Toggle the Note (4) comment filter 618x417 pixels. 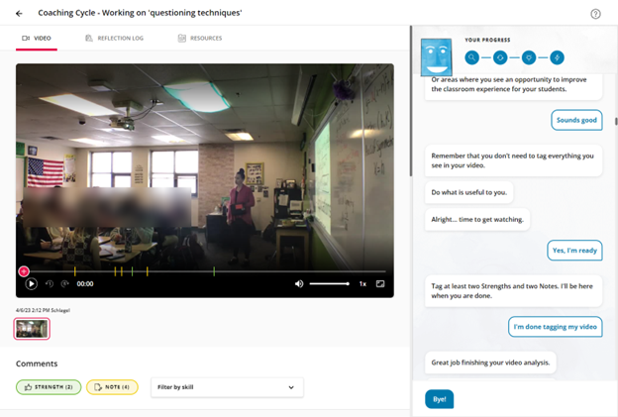112,387
